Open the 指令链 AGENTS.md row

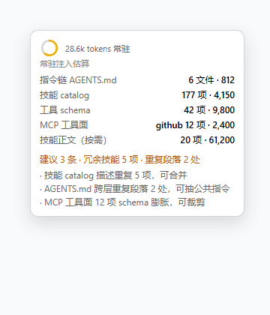137,80
